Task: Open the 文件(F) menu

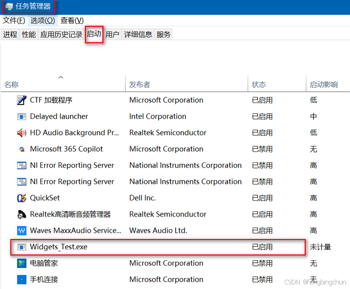Action: (x=14, y=21)
